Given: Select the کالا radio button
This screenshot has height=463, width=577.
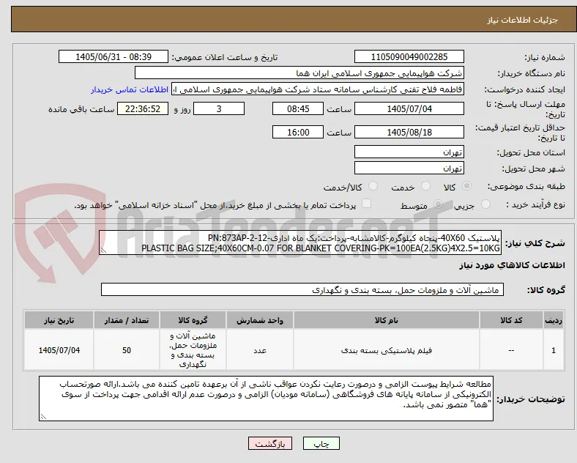Looking at the screenshot, I should click(466, 186).
